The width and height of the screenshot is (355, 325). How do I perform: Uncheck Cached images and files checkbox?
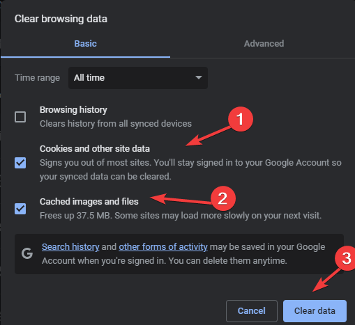click(x=20, y=209)
